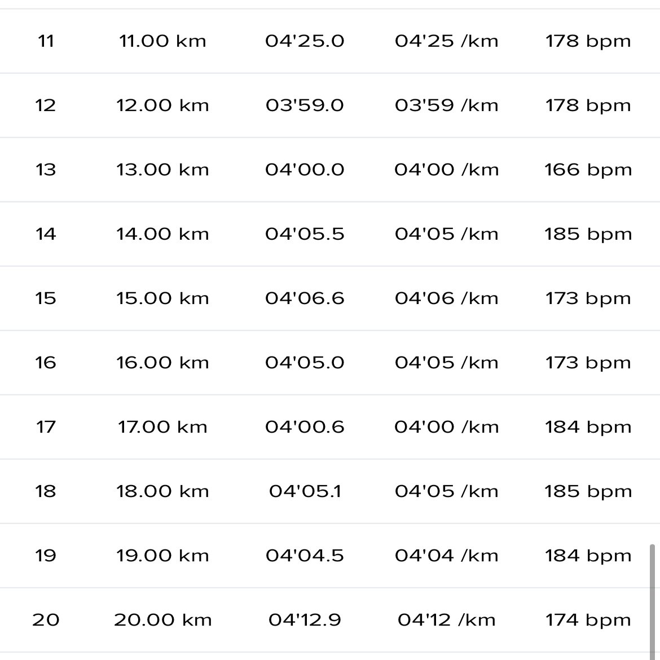The image size is (660, 660).
Task: Select lap 11 row number
Action: (45, 41)
